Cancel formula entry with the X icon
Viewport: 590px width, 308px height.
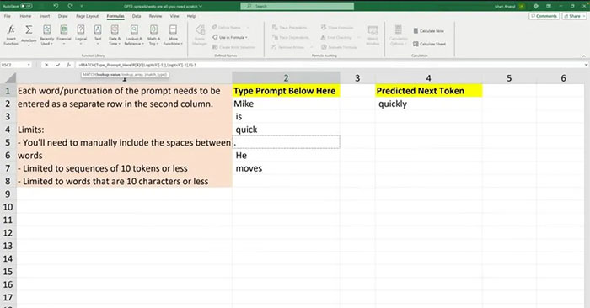46,65
